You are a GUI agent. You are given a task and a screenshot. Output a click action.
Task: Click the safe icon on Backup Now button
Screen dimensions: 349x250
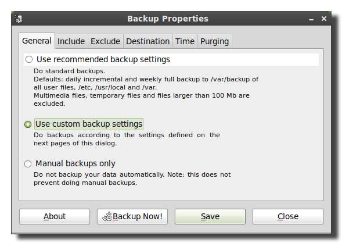[x=106, y=216]
